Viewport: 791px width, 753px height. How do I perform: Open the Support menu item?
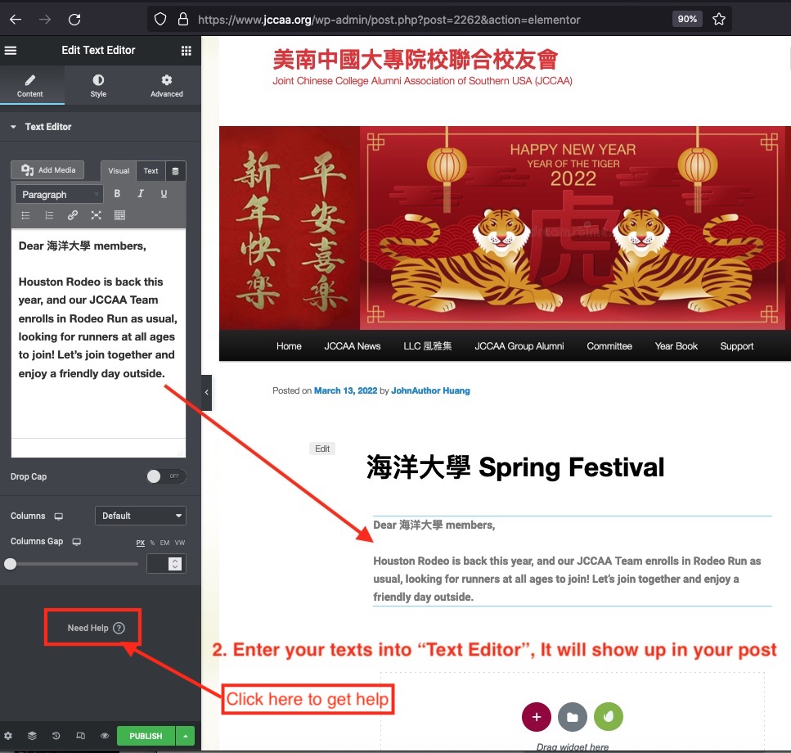point(736,346)
